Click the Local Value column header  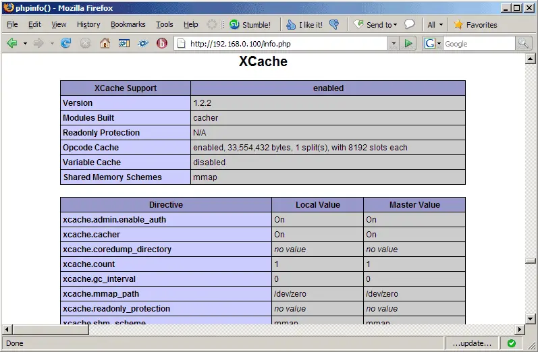pyautogui.click(x=318, y=204)
